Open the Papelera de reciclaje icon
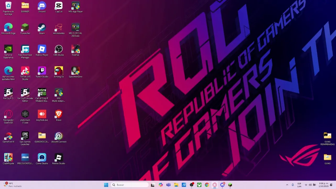The height and width of the screenshot is (189, 336). tap(8, 8)
